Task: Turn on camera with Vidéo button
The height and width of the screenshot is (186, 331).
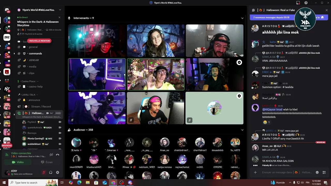Action: (18, 162)
